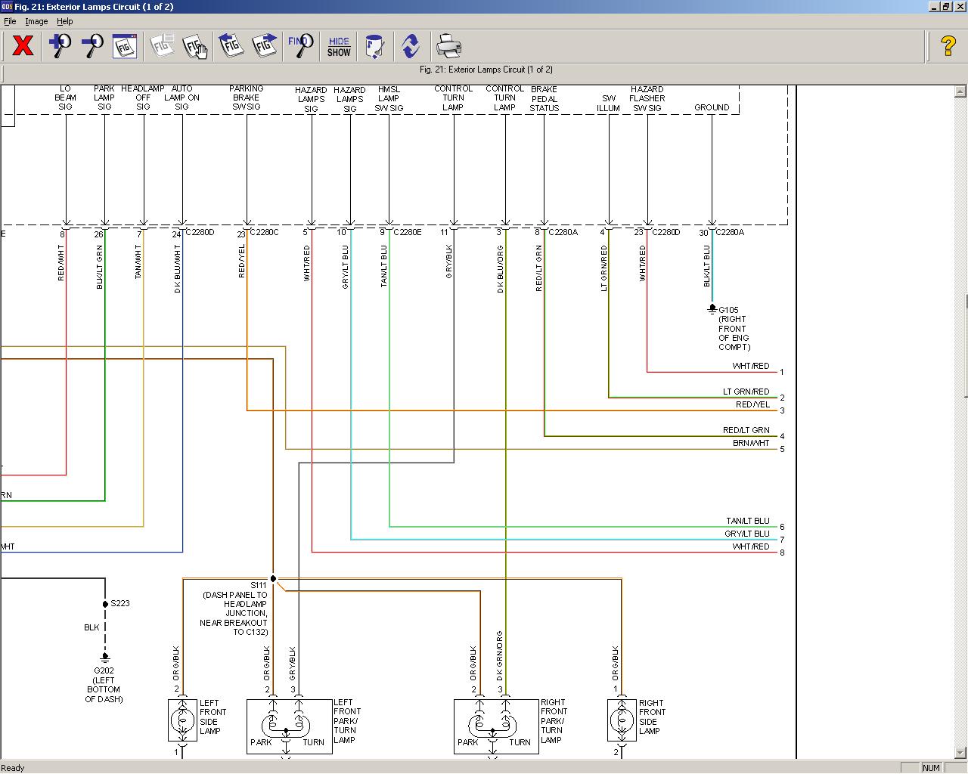
Task: Click the blue refresh arrows icon
Action: pyautogui.click(x=411, y=46)
